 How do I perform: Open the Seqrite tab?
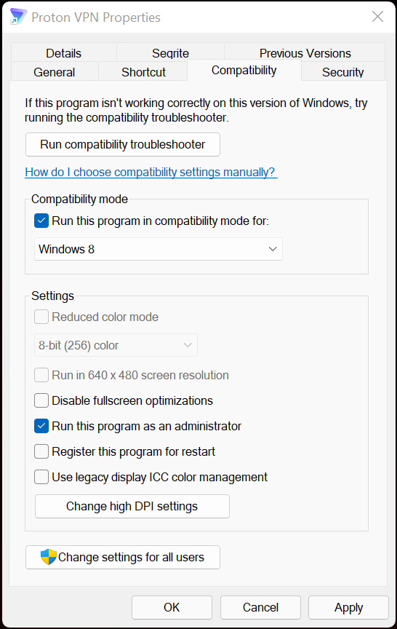click(x=170, y=53)
